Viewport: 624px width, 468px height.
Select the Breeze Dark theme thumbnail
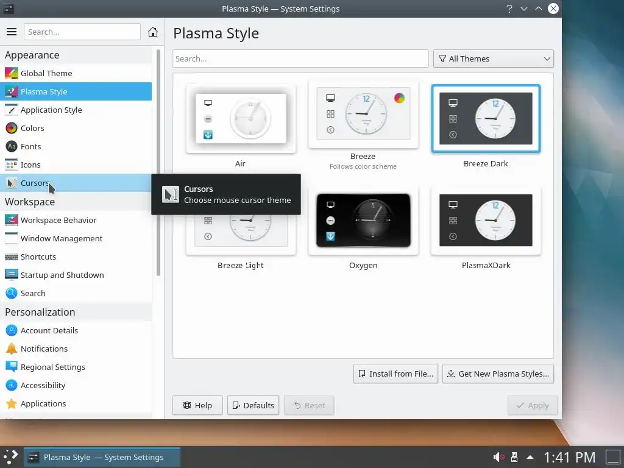coord(486,119)
